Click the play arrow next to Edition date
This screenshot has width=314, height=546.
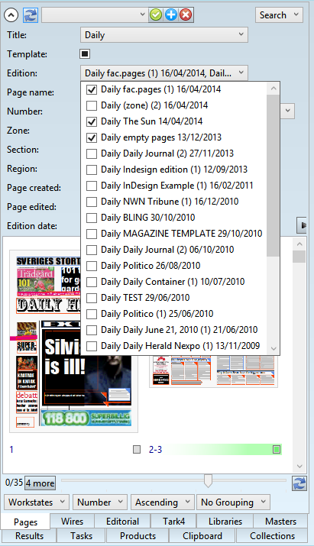[302, 225]
